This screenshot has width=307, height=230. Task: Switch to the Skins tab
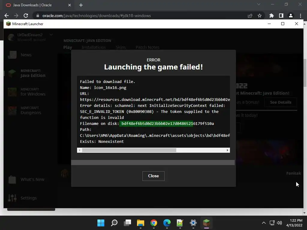click(x=121, y=47)
